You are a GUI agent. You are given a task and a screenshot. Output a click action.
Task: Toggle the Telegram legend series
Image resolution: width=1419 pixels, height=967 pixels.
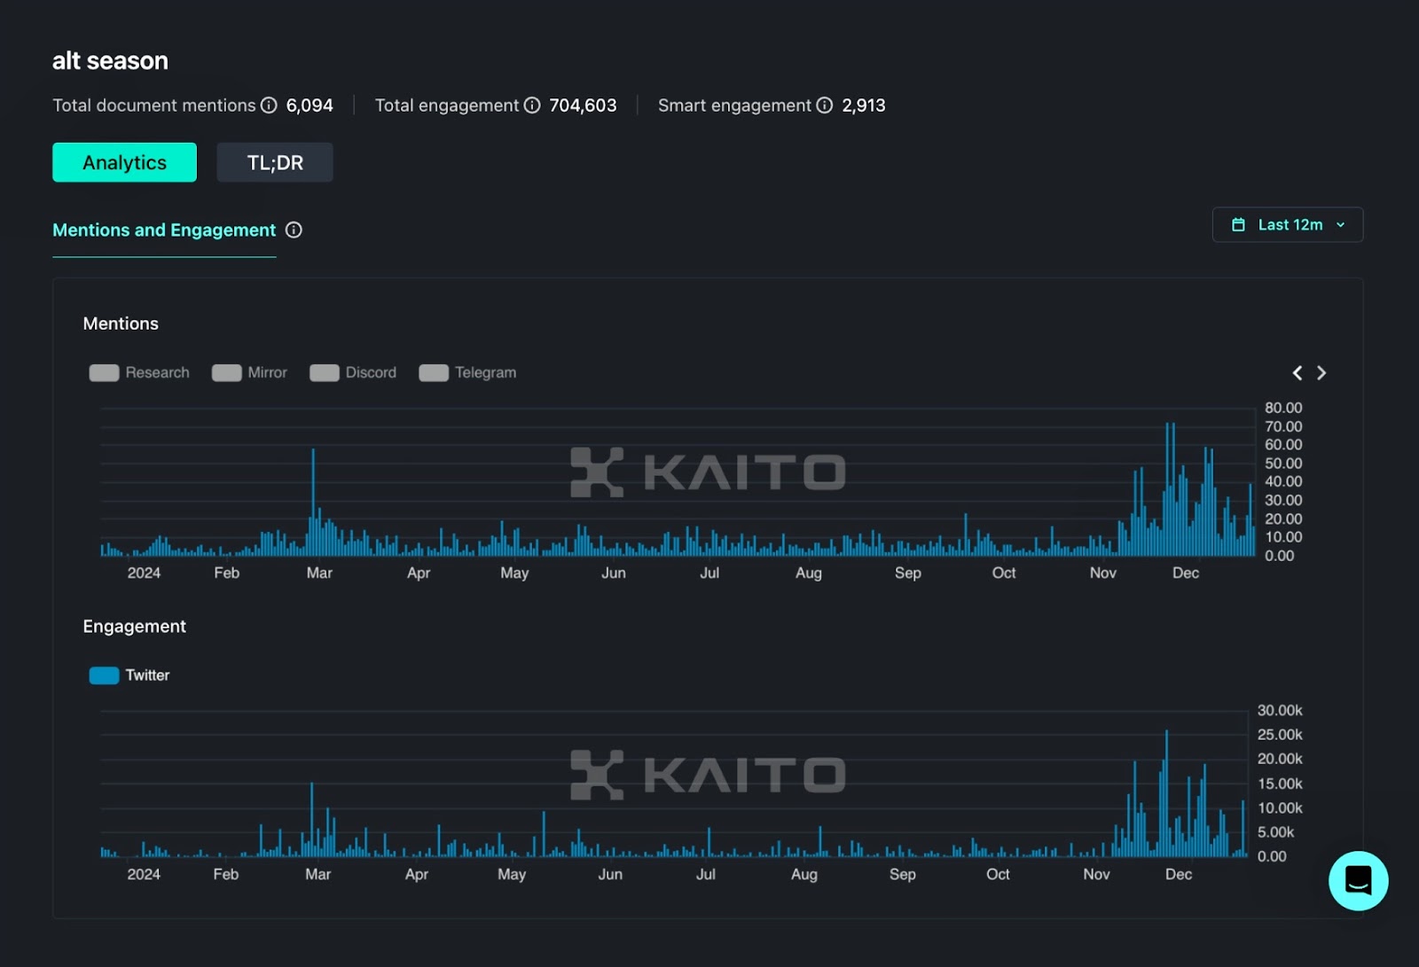point(467,372)
